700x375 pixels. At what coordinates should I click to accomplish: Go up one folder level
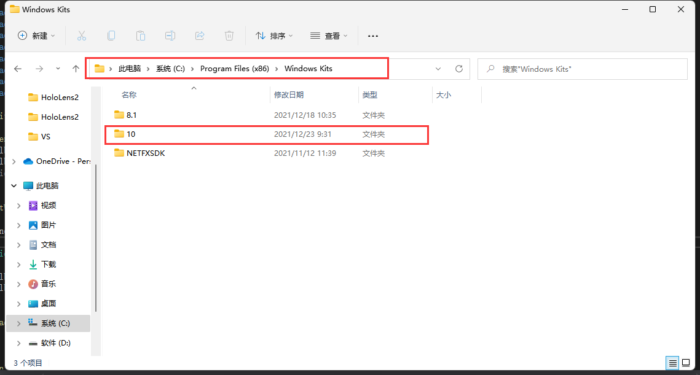(76, 69)
